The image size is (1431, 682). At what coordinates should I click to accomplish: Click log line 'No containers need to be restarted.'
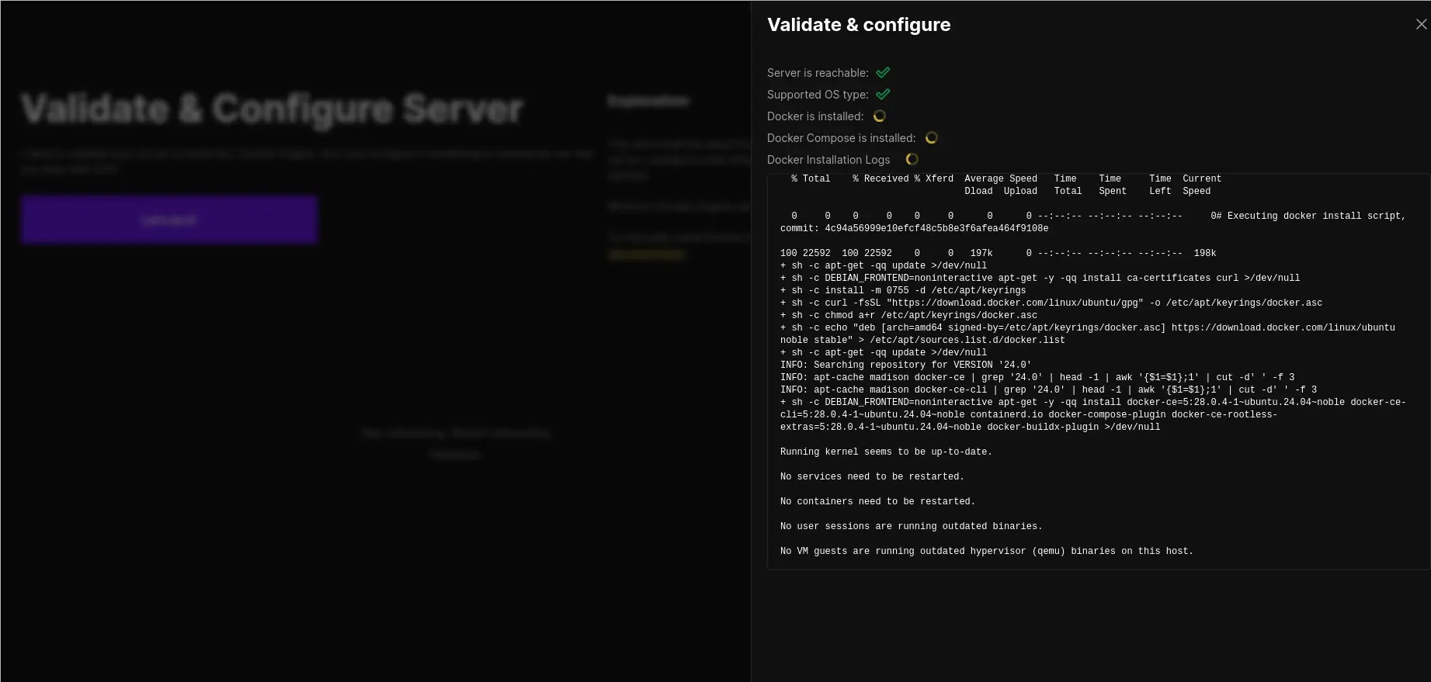point(877,501)
